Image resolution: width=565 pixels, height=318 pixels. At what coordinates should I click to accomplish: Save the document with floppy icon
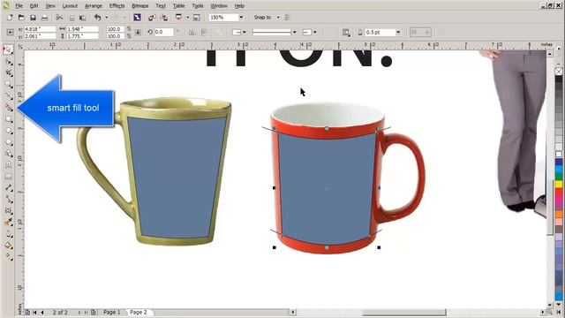point(33,18)
